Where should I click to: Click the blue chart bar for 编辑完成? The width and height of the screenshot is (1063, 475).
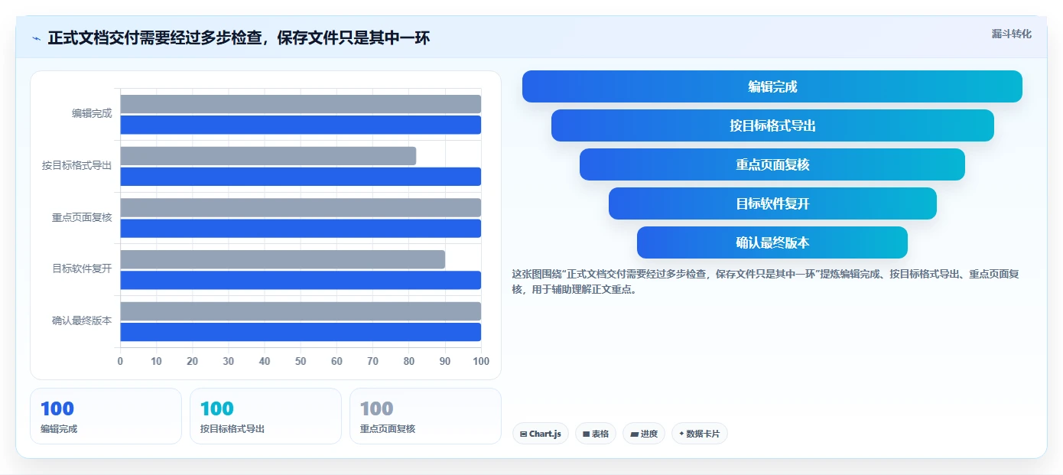point(301,125)
